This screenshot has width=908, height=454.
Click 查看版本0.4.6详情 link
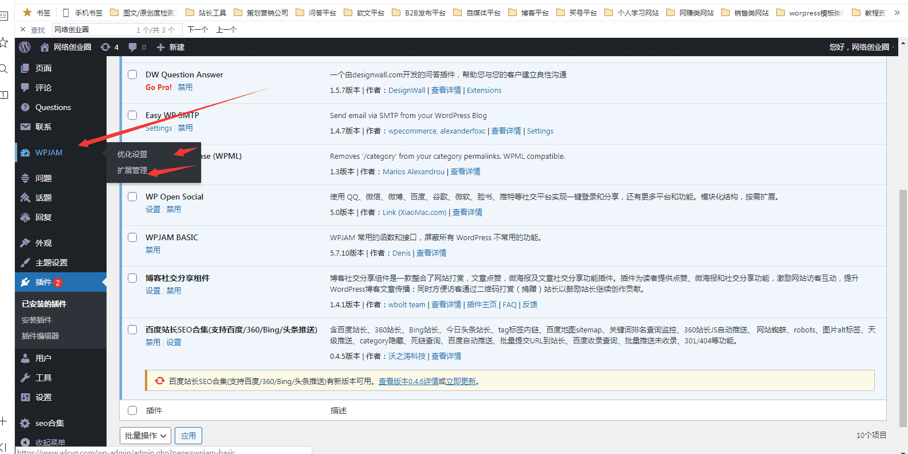click(408, 381)
